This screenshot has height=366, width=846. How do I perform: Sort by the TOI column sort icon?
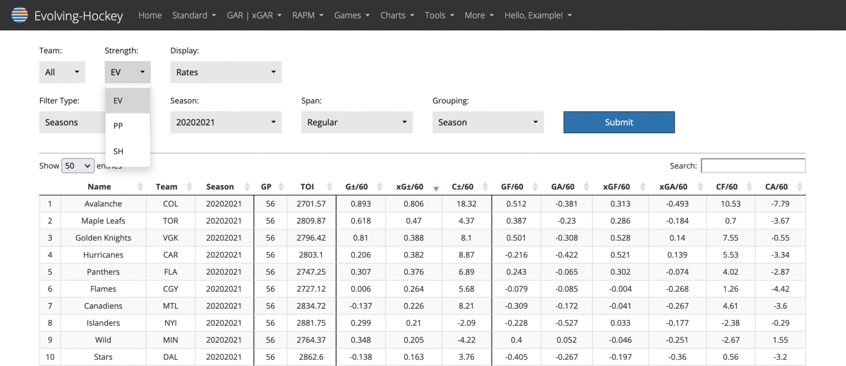(330, 187)
